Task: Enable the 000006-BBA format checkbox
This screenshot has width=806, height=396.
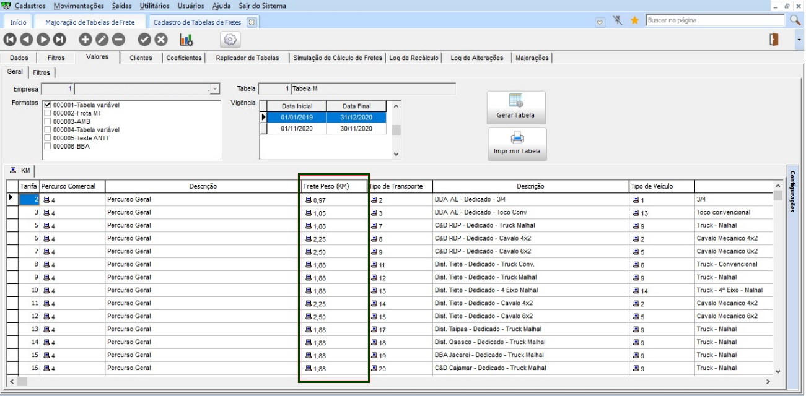Action: [48, 147]
